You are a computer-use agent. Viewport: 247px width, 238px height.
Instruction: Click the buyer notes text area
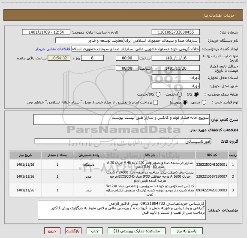tap(122, 210)
